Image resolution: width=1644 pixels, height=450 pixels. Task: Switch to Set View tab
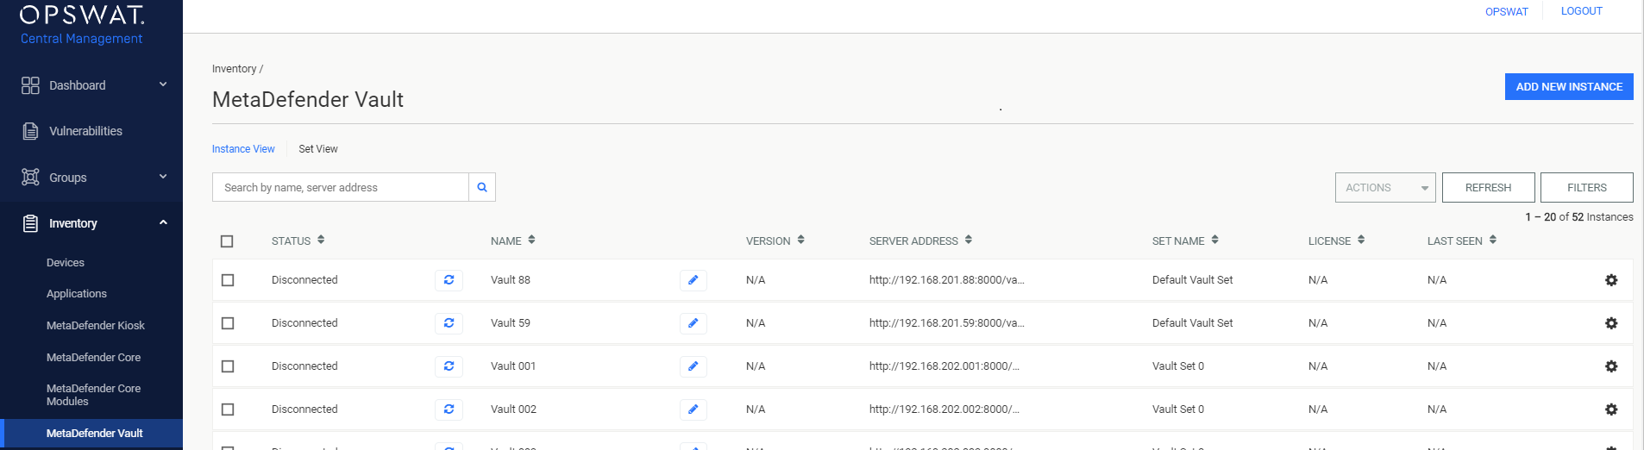point(318,149)
